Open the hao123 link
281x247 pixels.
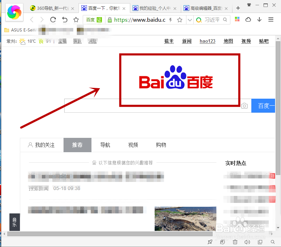pyautogui.click(x=207, y=41)
